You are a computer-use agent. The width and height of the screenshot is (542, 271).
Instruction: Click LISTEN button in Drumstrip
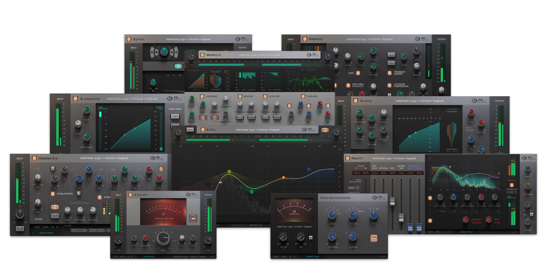(391, 63)
